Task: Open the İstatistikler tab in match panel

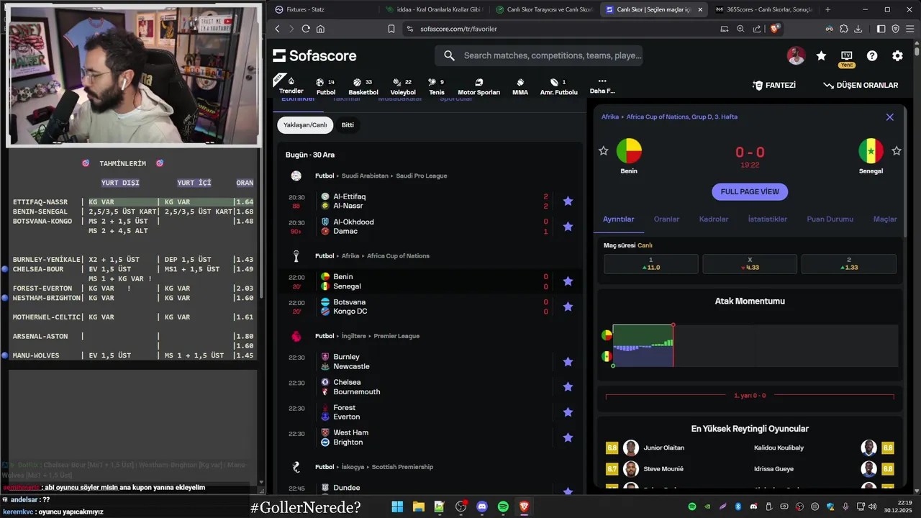Action: (768, 219)
